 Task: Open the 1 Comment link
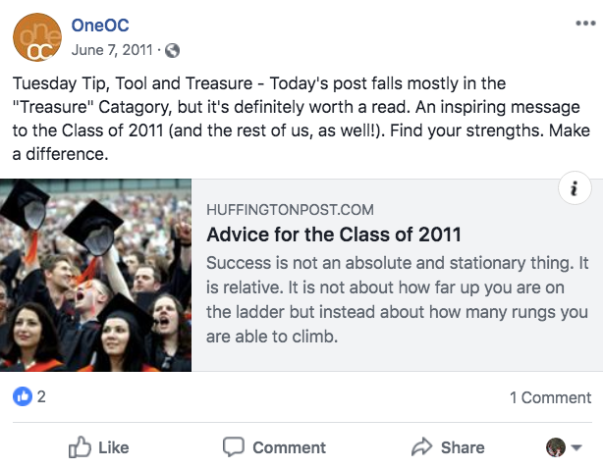550,397
